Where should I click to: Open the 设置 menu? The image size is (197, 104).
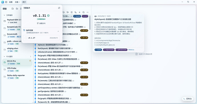pos(11,2)
